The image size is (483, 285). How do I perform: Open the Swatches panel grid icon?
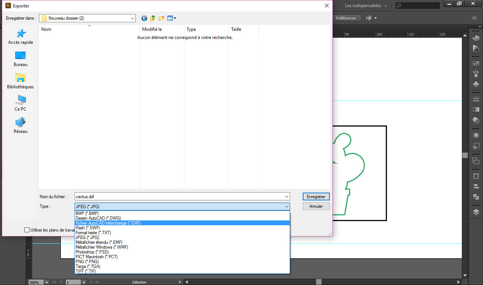click(476, 63)
